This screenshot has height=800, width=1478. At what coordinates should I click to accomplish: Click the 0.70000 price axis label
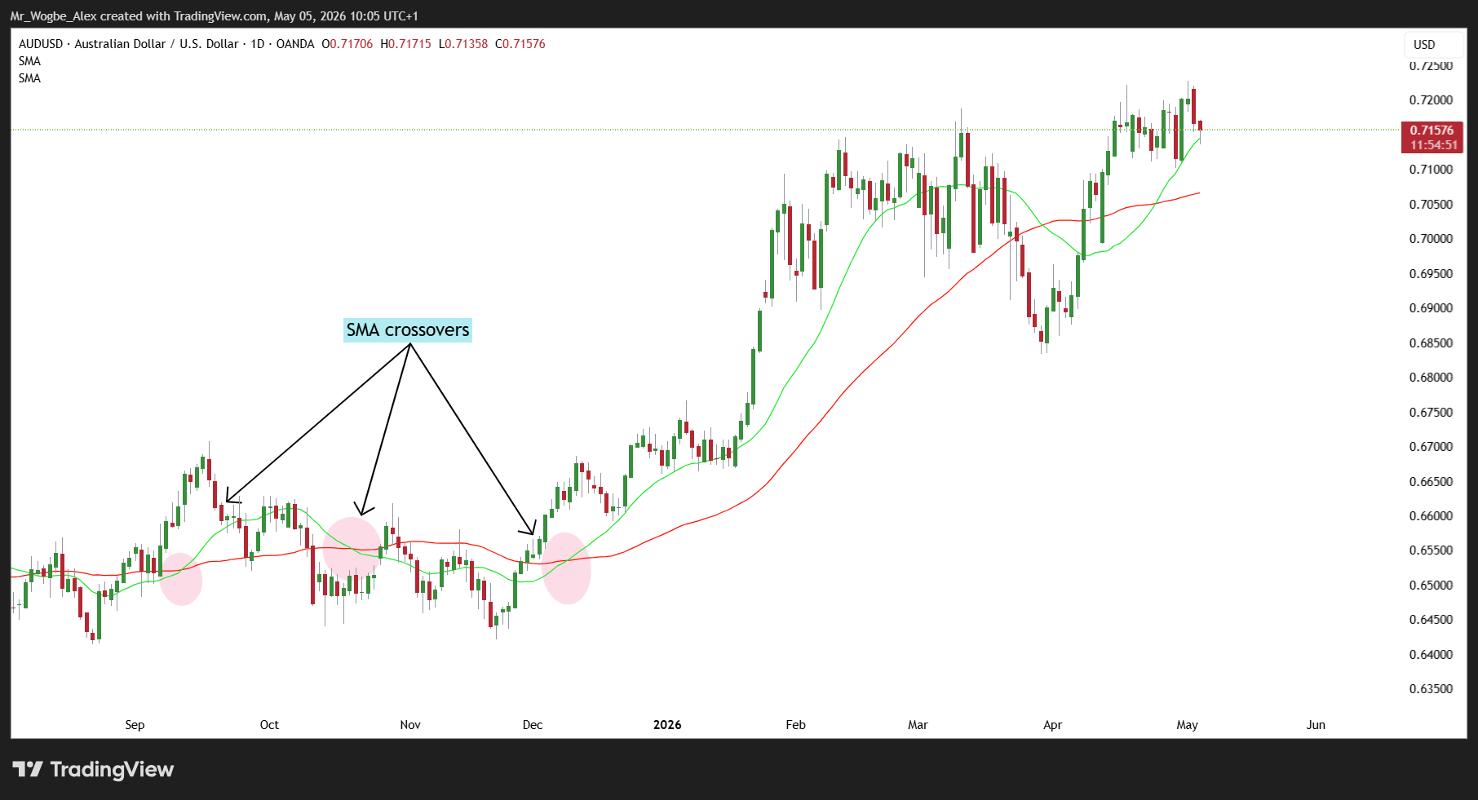[x=1431, y=239]
